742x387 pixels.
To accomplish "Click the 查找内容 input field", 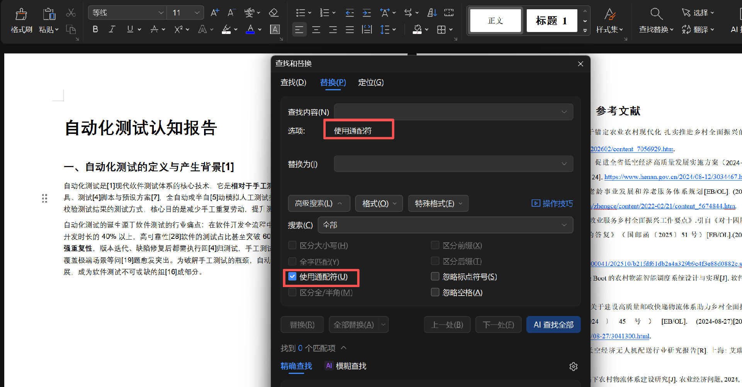I will coord(453,112).
